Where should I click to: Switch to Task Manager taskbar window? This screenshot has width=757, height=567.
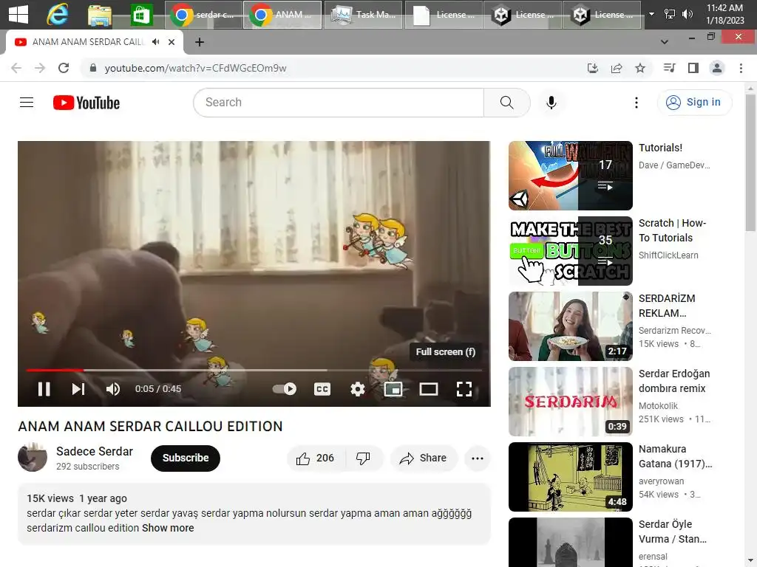(363, 15)
